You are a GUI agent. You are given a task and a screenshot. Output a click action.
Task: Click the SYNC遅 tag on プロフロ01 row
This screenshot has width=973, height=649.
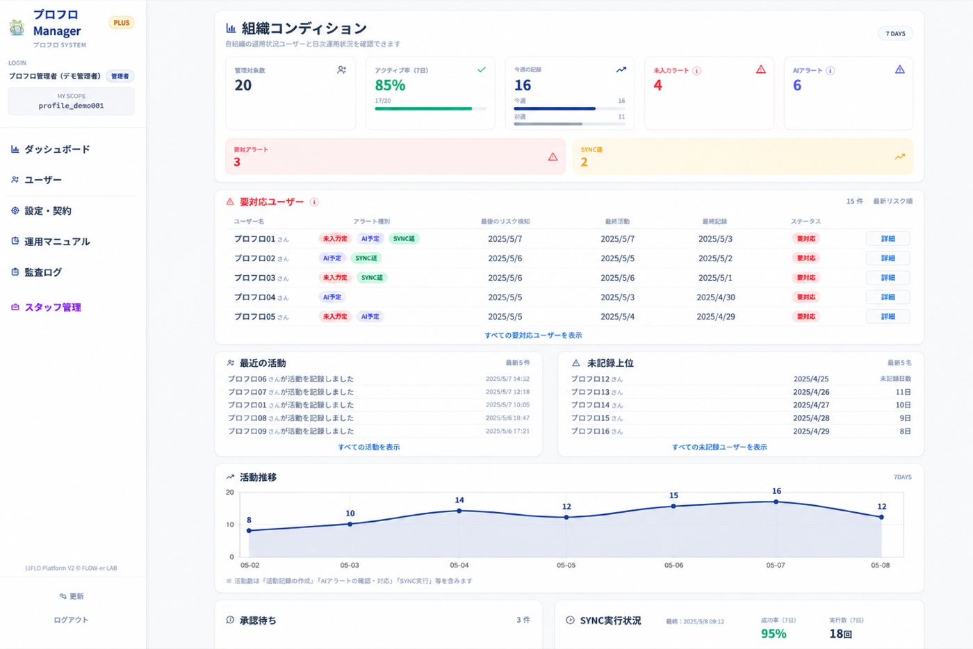tap(404, 238)
